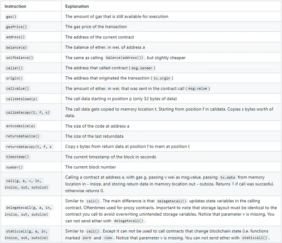The height and width of the screenshot is (243, 282).
Task: Click the Explanation column header
Action: click(77, 6)
